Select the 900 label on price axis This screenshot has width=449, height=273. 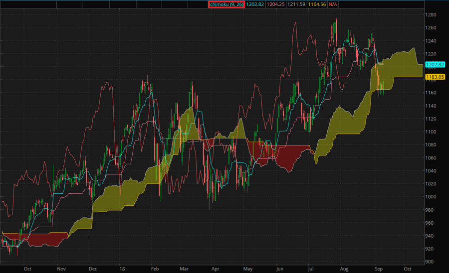click(x=431, y=262)
